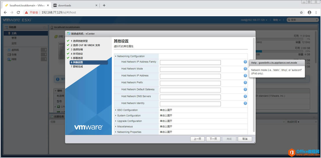Screen dimensions: 321x158
Task: Click info icon for Host Network DNS Servers
Action: 245,96
